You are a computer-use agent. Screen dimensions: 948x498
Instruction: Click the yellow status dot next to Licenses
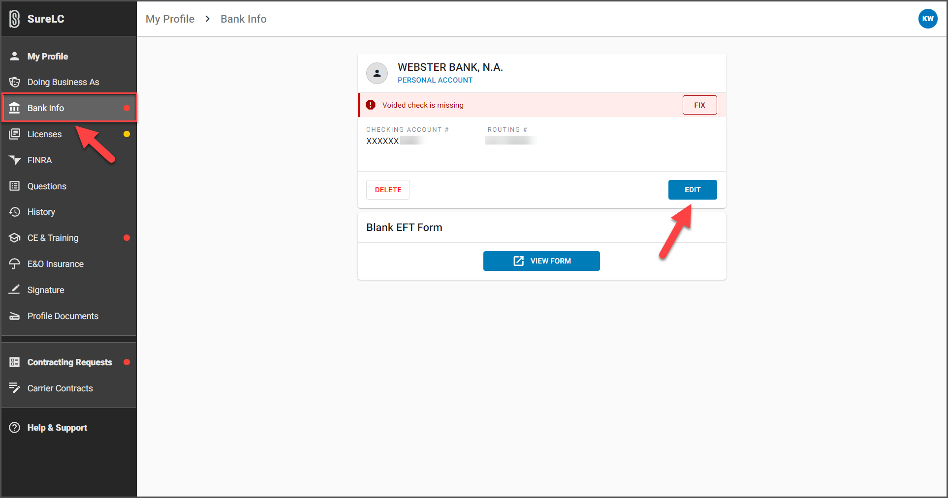pyautogui.click(x=126, y=134)
